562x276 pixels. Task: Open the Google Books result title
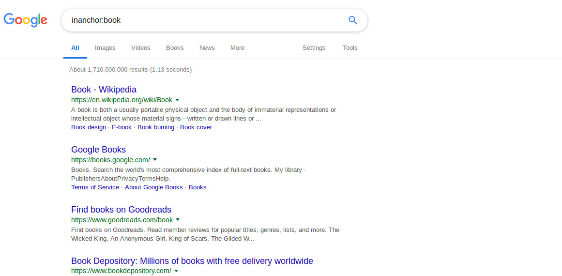[98, 150]
